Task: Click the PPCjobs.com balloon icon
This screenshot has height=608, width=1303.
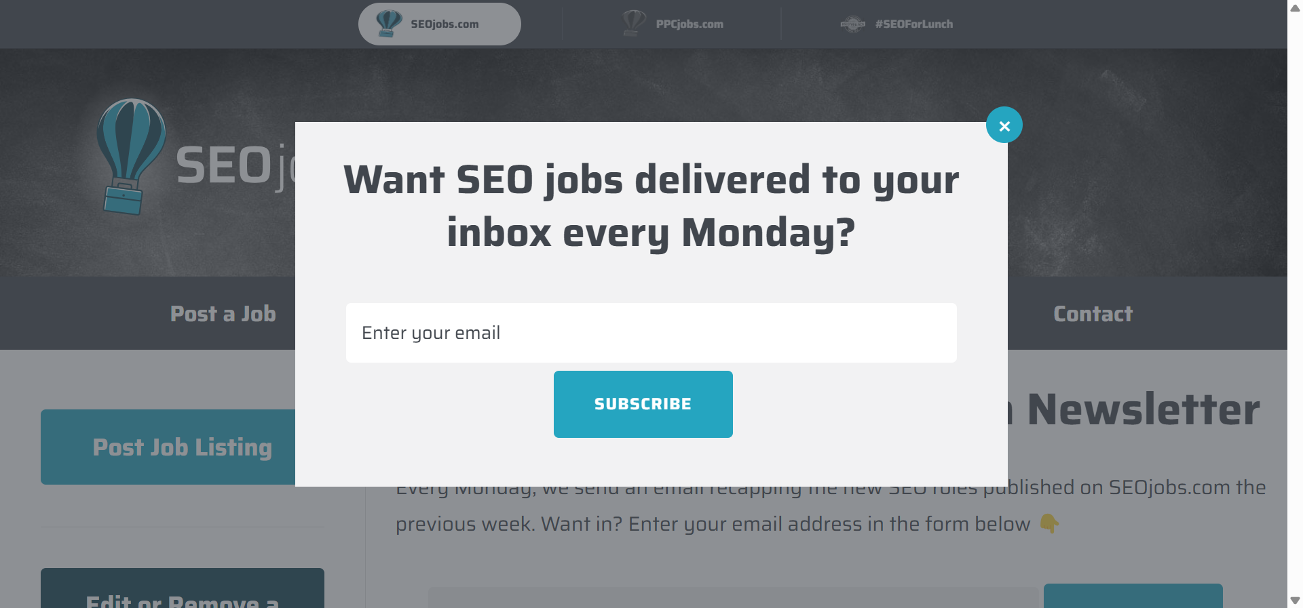Action: coord(634,22)
